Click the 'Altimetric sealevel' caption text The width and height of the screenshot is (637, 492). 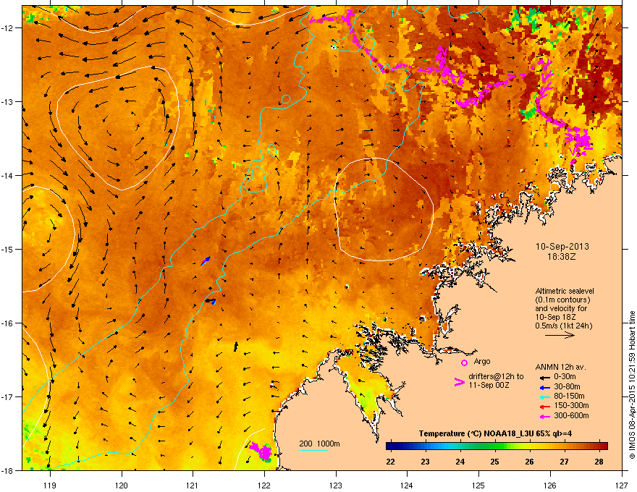pyautogui.click(x=565, y=291)
